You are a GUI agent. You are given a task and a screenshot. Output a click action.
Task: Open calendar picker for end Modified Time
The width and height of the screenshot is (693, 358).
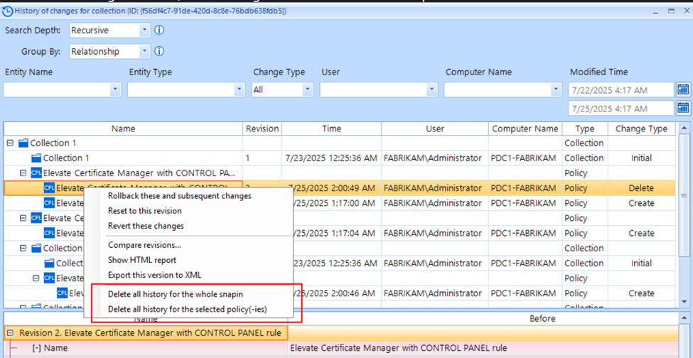click(683, 108)
